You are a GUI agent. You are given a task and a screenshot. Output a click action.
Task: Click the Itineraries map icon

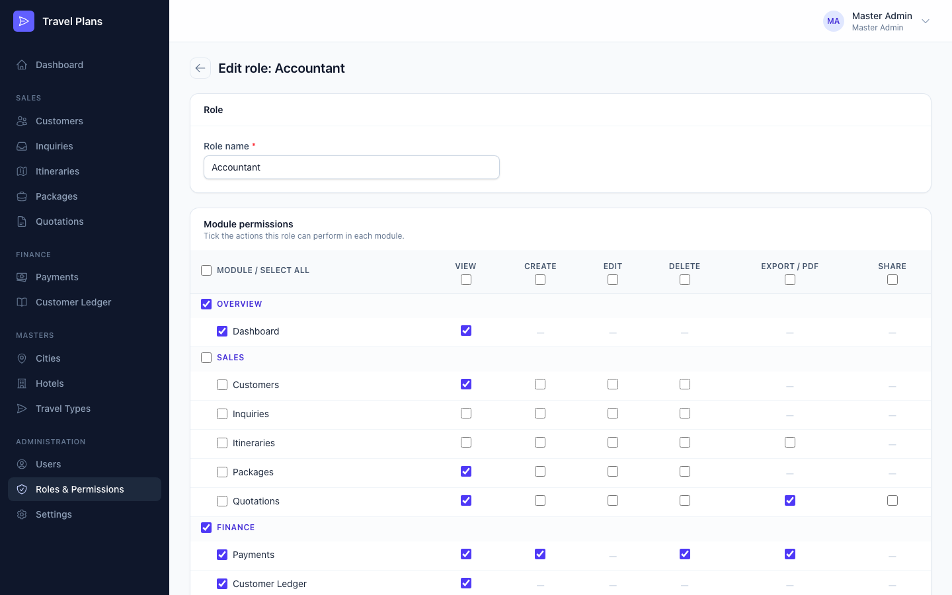22,171
